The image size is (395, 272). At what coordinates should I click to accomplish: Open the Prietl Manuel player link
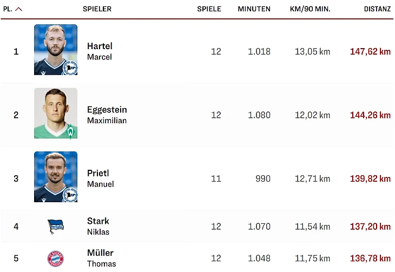coord(101,178)
